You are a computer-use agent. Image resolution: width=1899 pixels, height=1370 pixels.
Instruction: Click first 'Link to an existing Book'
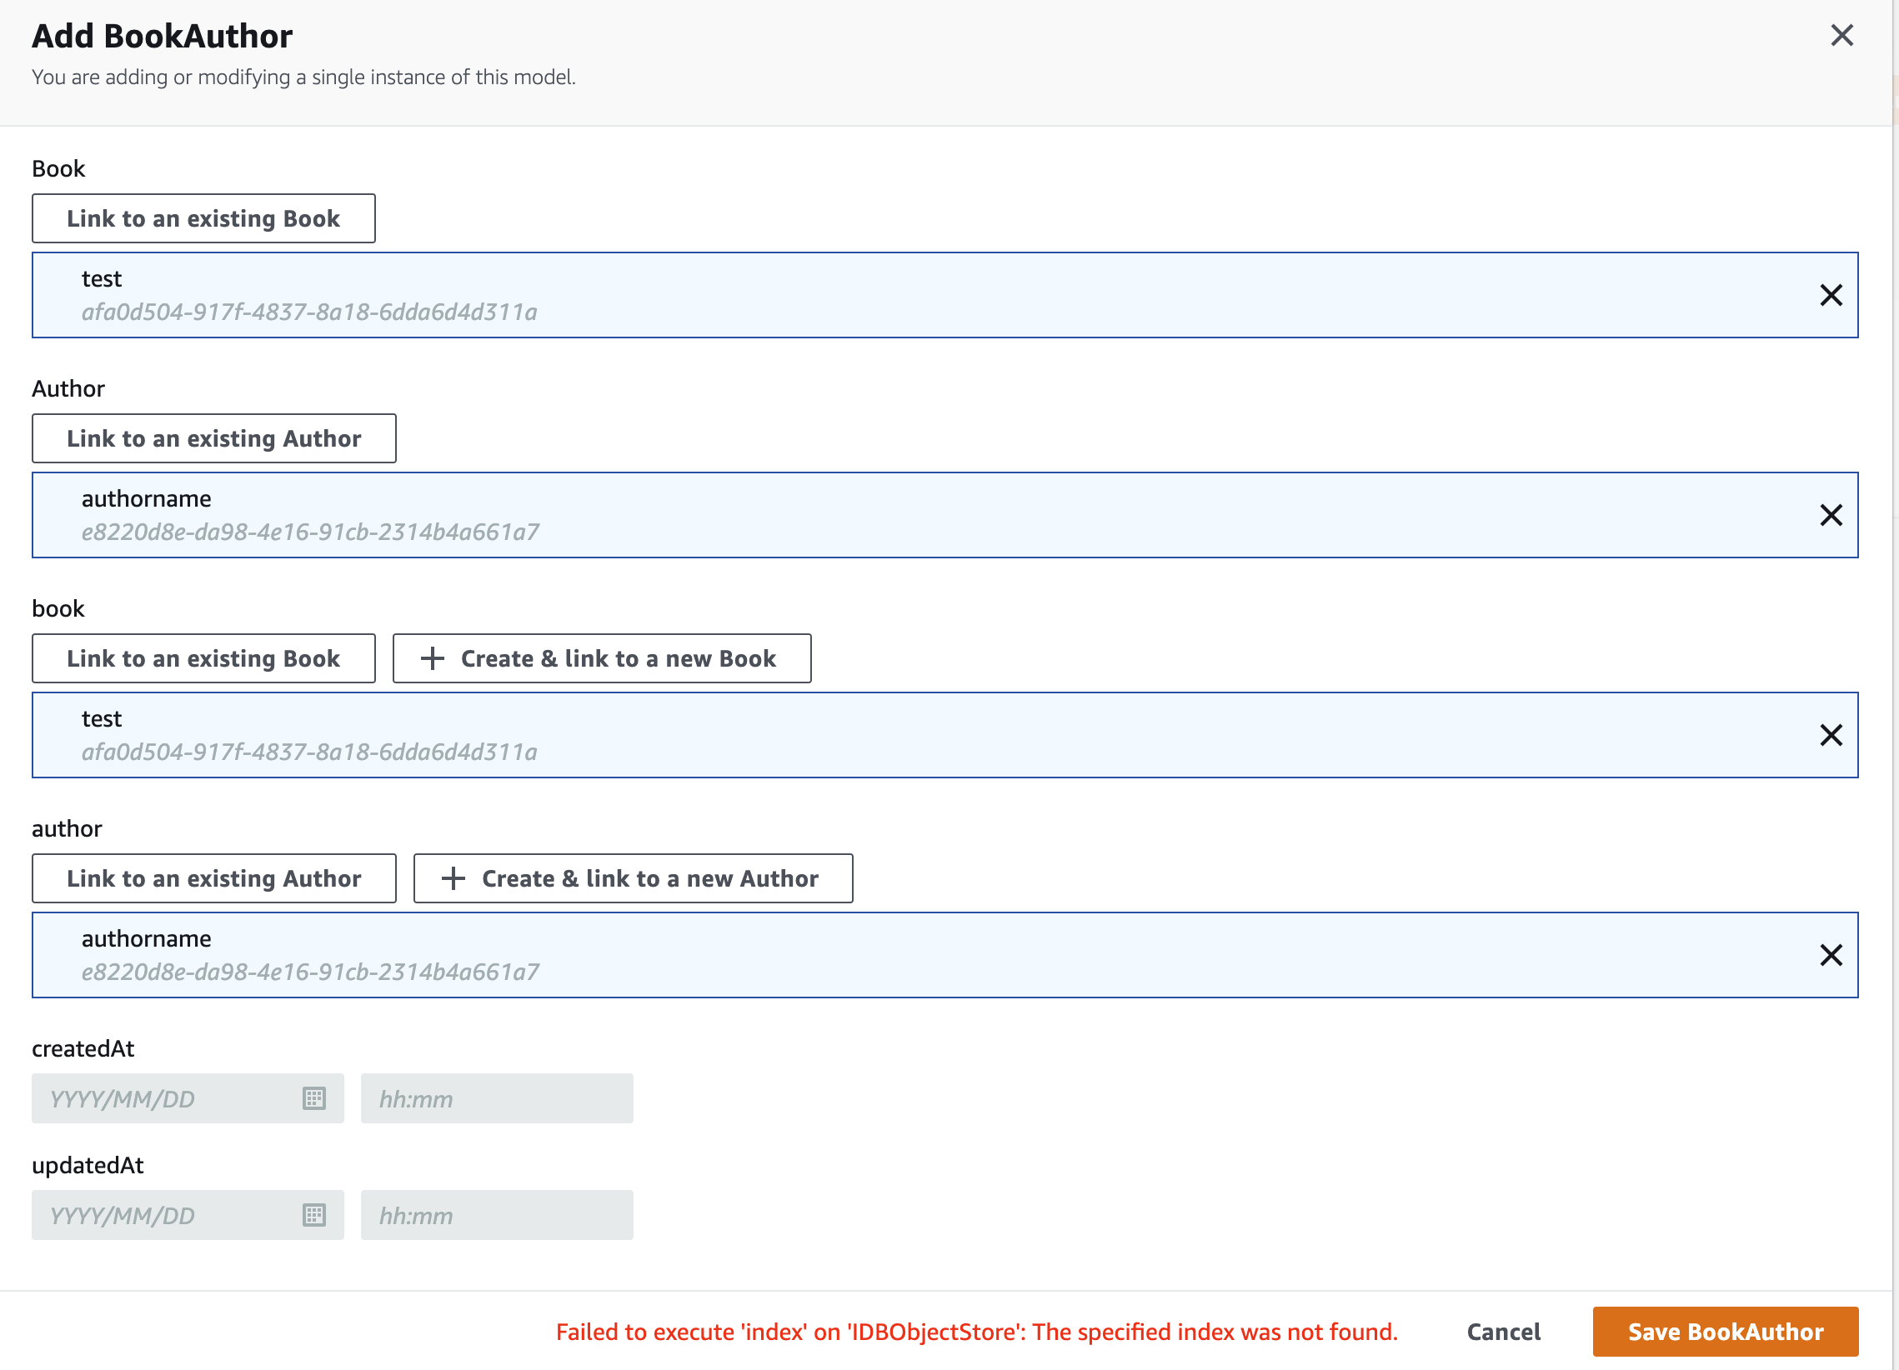point(203,218)
